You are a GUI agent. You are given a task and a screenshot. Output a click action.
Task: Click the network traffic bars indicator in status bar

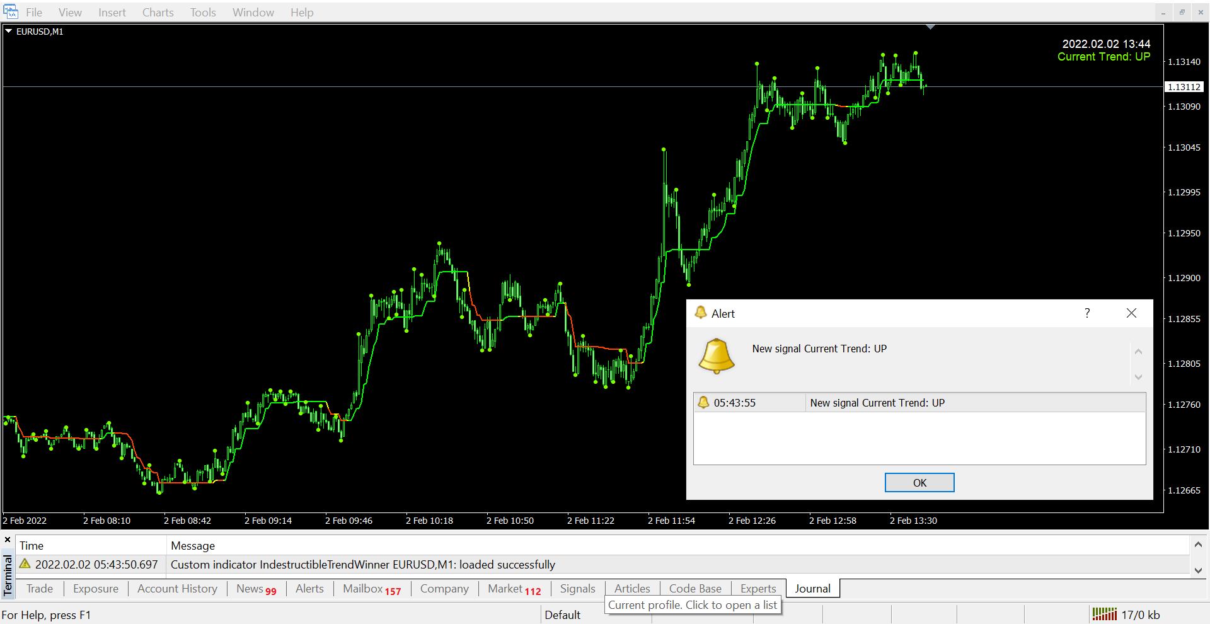pos(1105,614)
